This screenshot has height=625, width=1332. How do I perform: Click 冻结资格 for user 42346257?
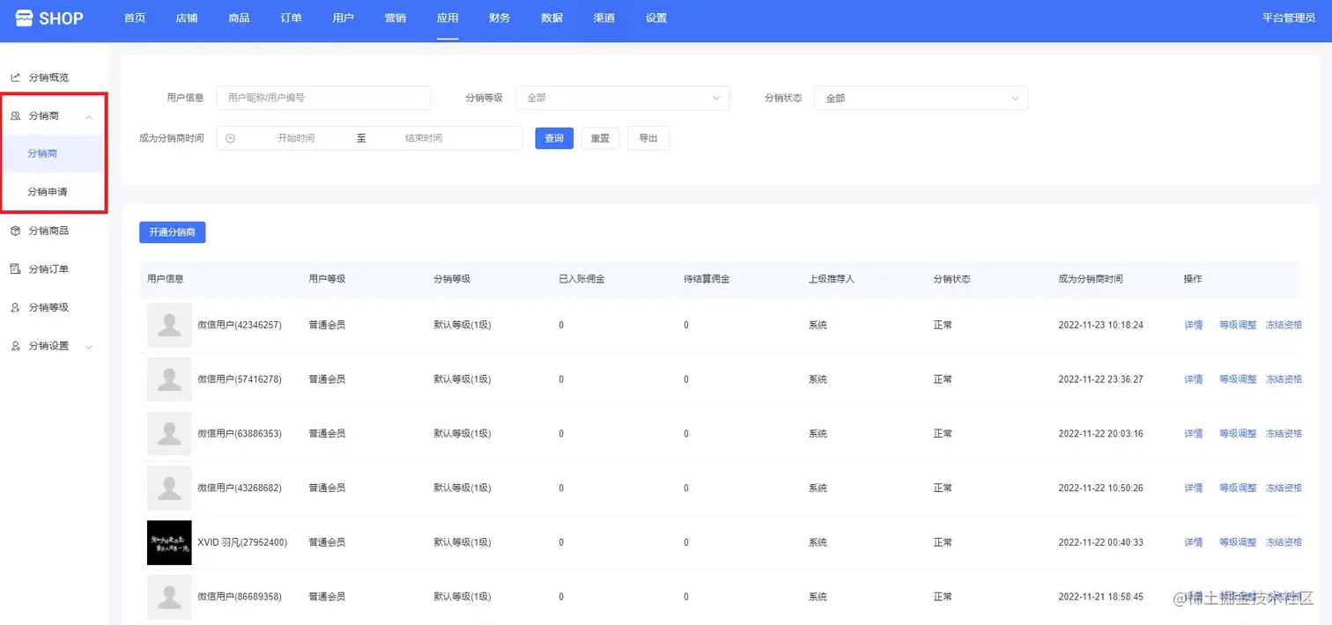1284,325
